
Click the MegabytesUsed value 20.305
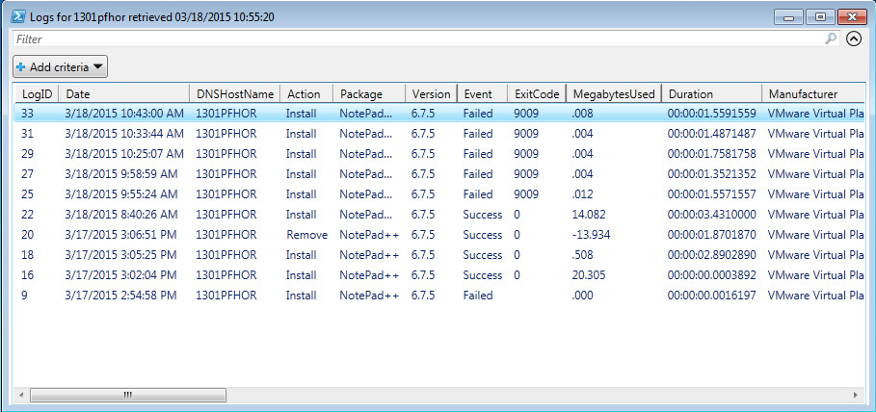[589, 275]
